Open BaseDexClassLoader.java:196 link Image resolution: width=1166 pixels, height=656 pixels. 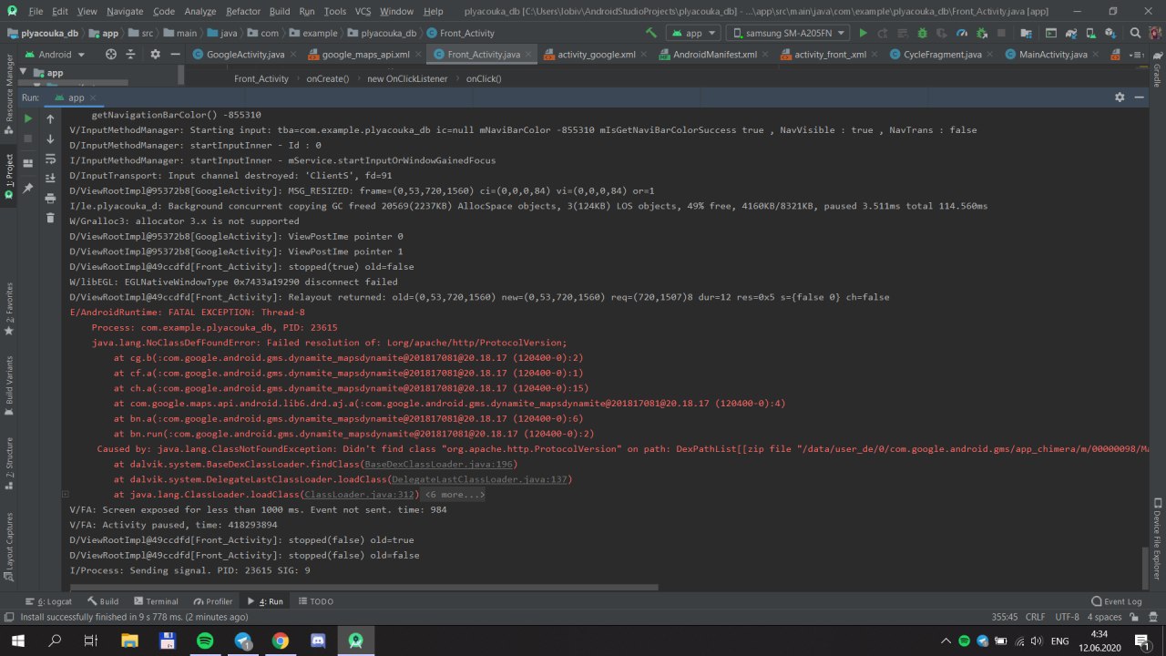(440, 465)
